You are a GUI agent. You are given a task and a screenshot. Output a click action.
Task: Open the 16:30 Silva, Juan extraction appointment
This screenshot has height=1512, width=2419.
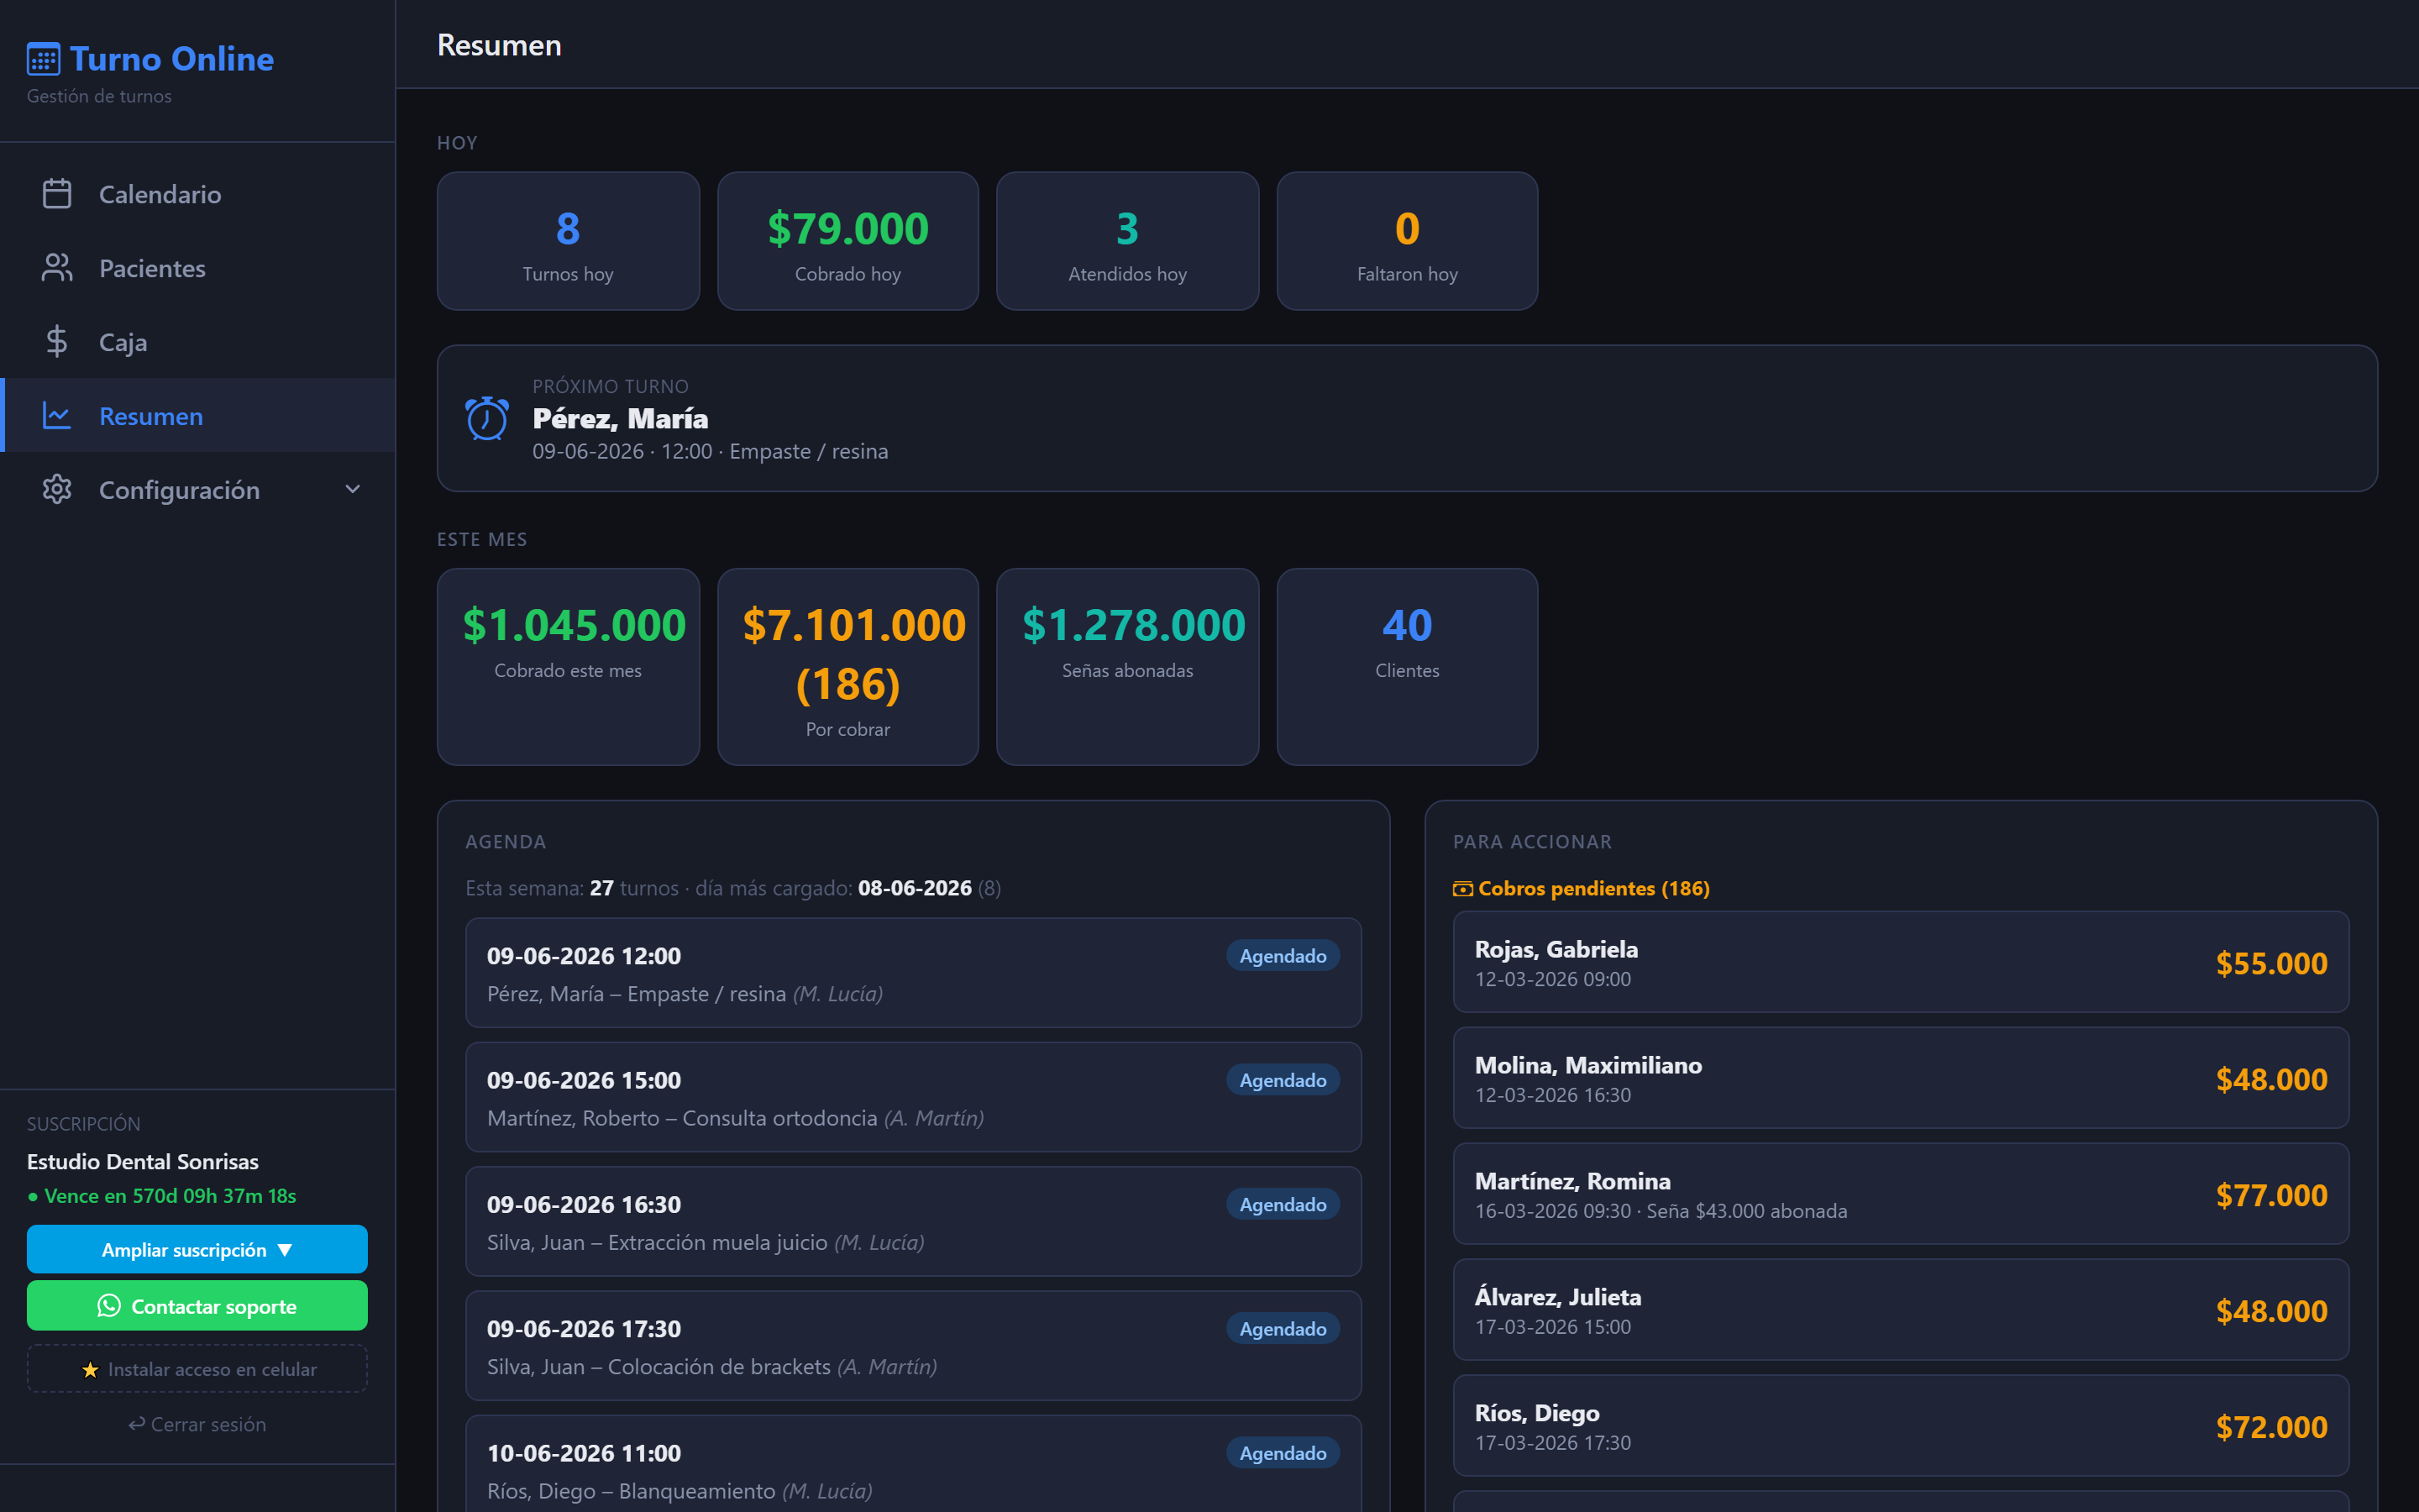click(914, 1221)
